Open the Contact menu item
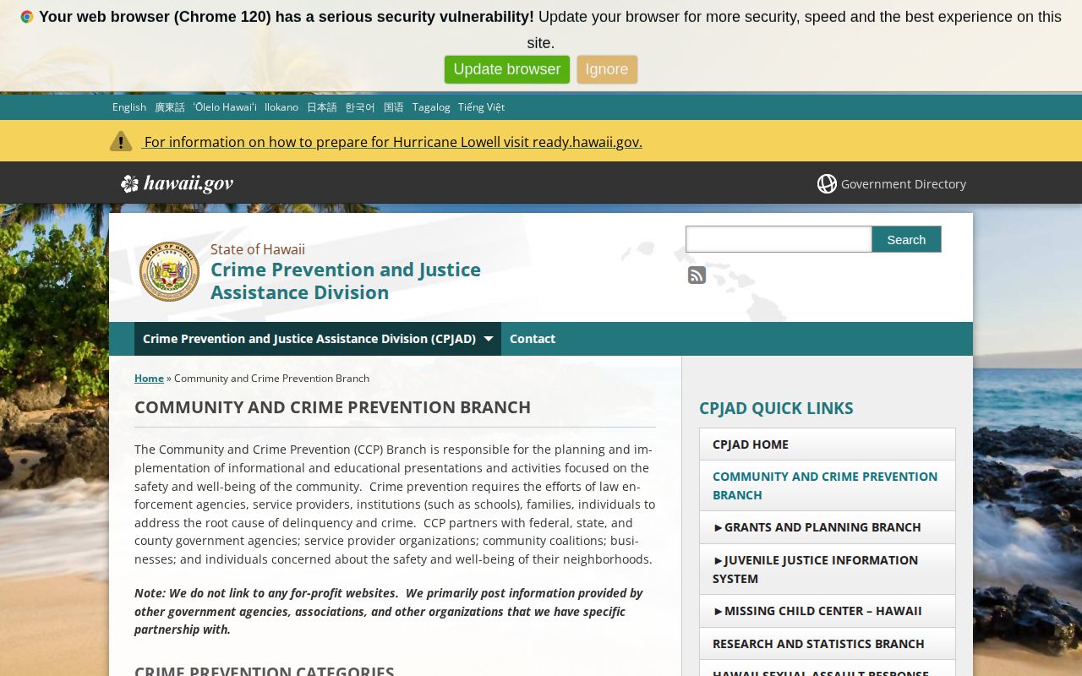Screen dimensions: 1082x676 coord(533,339)
